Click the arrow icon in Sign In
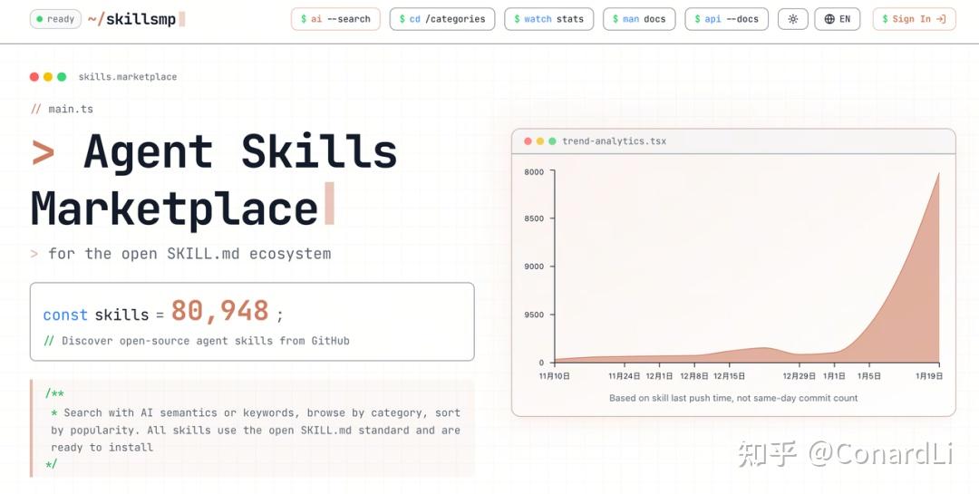 click(942, 19)
